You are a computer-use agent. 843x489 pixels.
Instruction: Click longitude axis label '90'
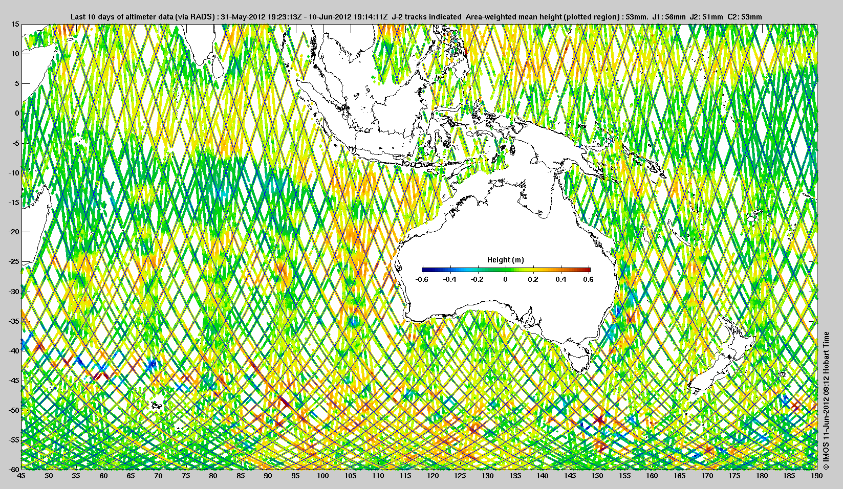(268, 476)
